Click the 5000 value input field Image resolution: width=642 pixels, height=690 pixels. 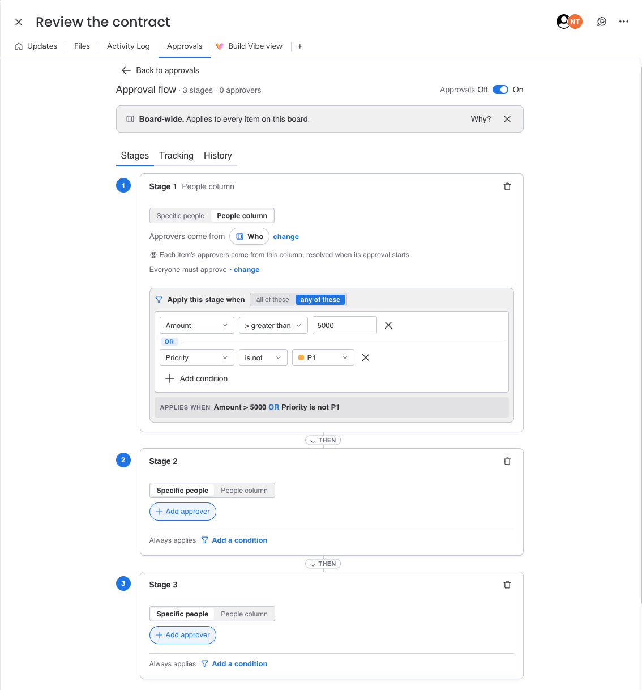(345, 325)
